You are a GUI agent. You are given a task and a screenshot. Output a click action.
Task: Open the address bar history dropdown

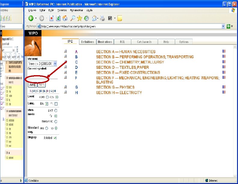pyautogui.click(x=223, y=26)
